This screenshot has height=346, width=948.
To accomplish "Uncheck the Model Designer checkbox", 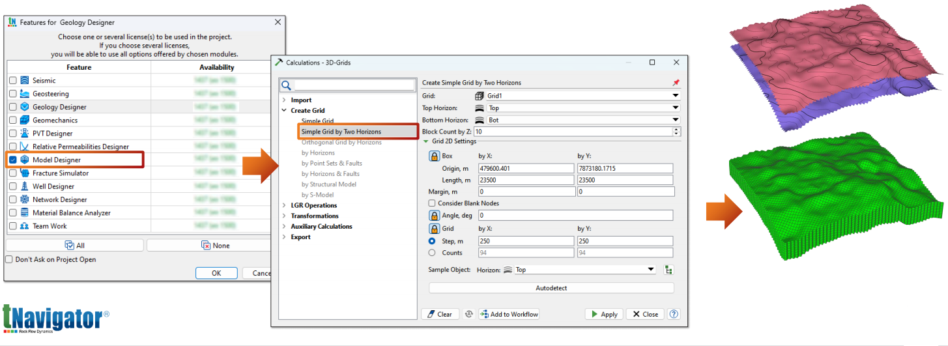I will pyautogui.click(x=13, y=160).
